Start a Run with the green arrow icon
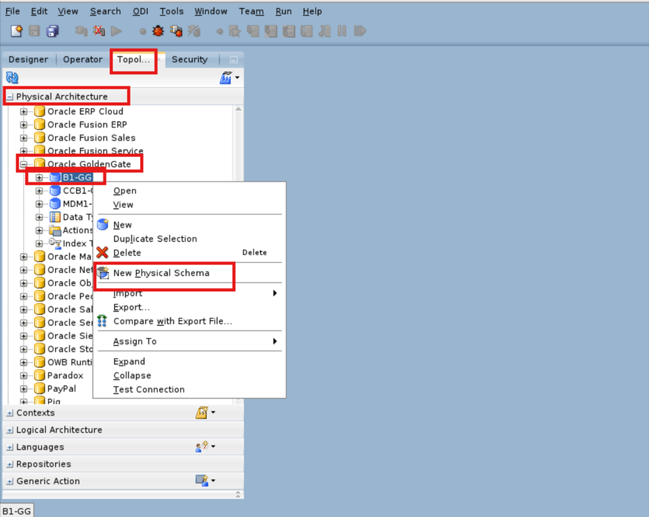The image size is (649, 517). click(117, 31)
